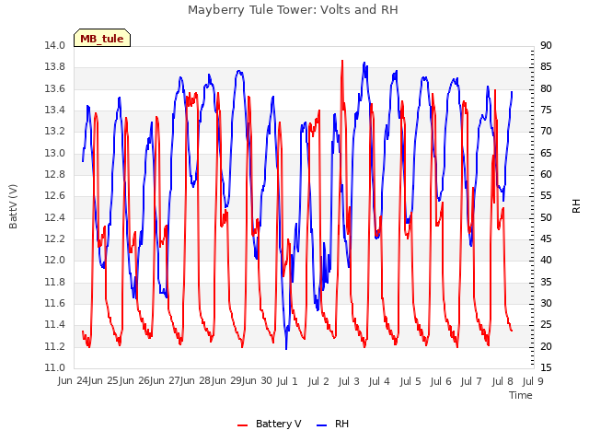Screen dimensions: 589x442
Task: Click the blue RH legend swatch
Action: [x=322, y=425]
